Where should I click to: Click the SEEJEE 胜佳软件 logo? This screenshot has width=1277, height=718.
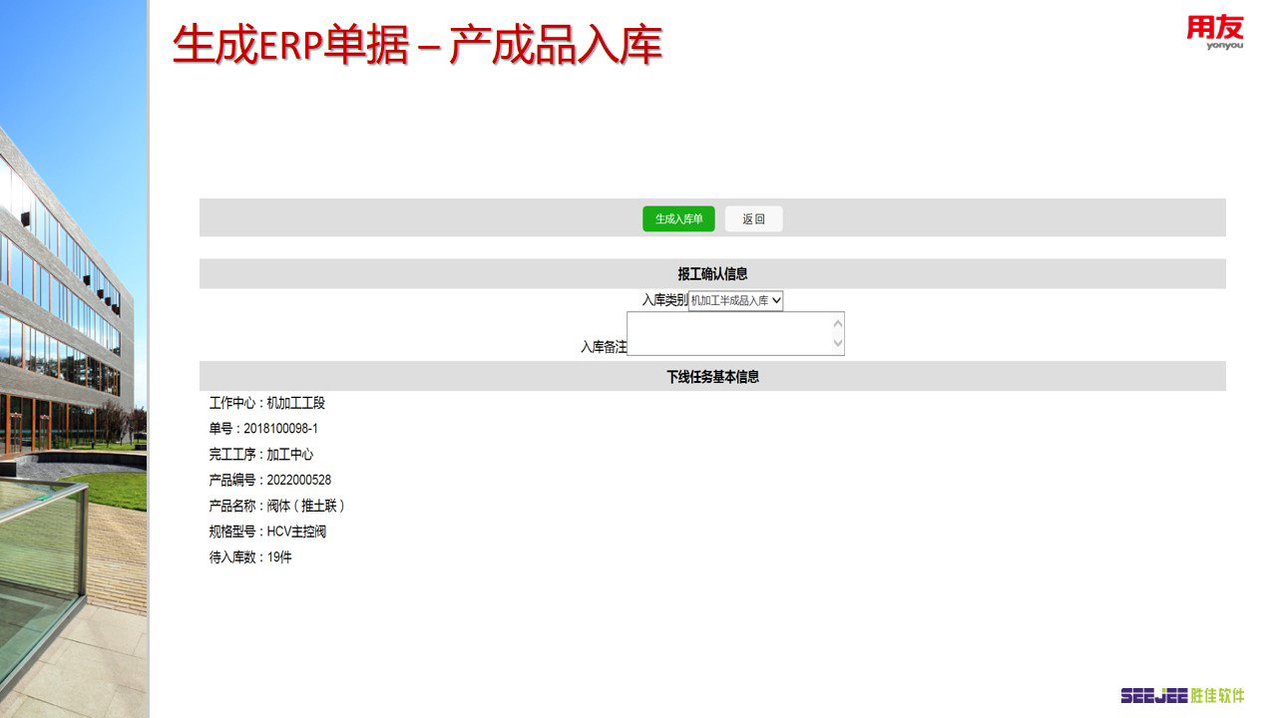tap(1182, 695)
